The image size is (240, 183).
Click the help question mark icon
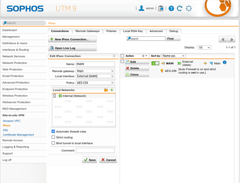click(171, 9)
